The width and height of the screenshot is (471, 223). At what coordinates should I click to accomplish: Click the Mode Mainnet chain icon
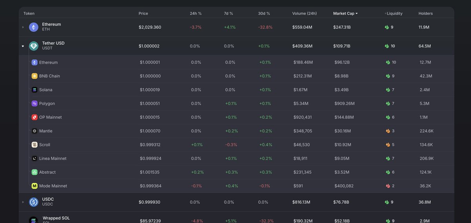pyautogui.click(x=35, y=186)
